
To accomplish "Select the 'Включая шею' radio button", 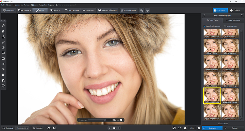I will coord(225,26).
